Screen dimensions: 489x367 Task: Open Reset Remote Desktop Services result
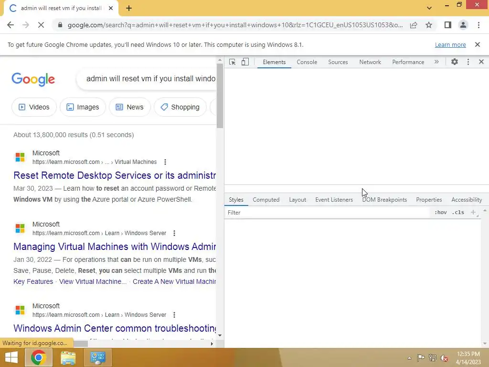coord(115,175)
